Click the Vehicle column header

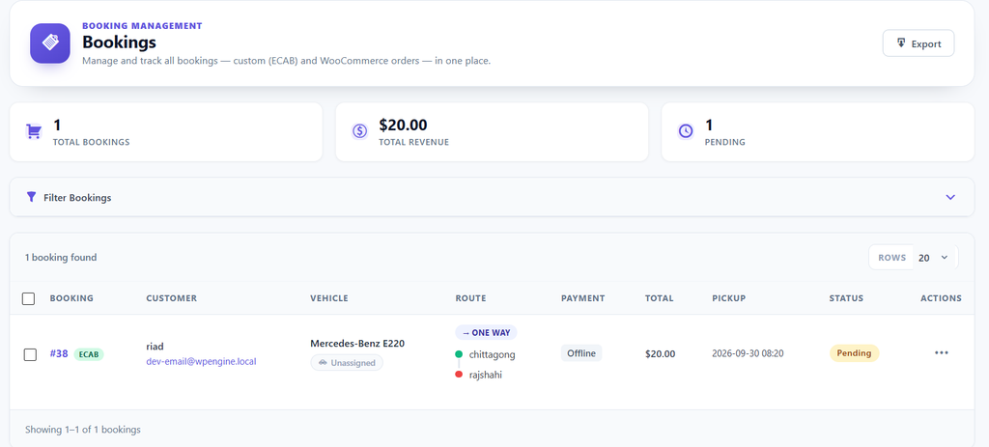coord(329,298)
